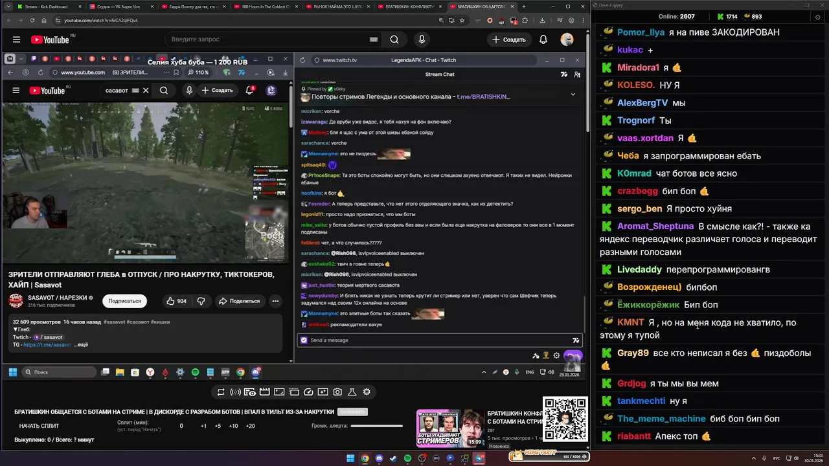Open browser extensions puzzle icon
The width and height of the screenshot is (829, 466).
[x=526, y=20]
